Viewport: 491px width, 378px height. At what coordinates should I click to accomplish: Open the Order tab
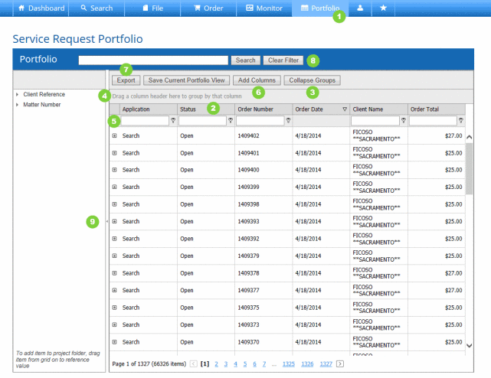click(208, 8)
